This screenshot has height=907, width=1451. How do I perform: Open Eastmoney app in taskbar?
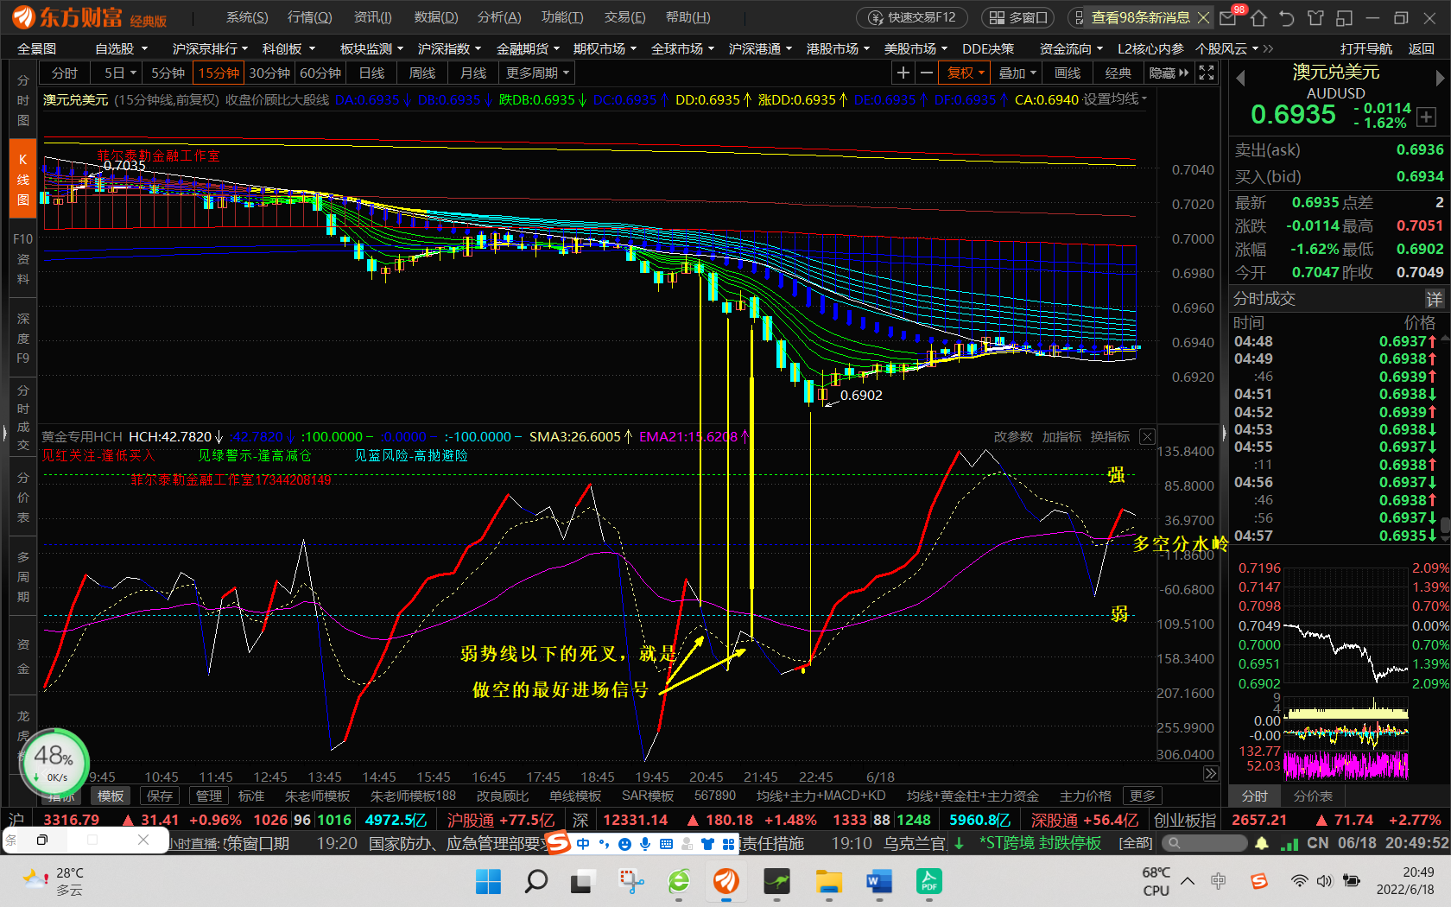coord(726,881)
